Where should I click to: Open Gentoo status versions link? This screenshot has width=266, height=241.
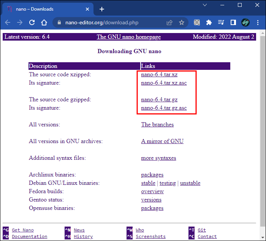151,200
